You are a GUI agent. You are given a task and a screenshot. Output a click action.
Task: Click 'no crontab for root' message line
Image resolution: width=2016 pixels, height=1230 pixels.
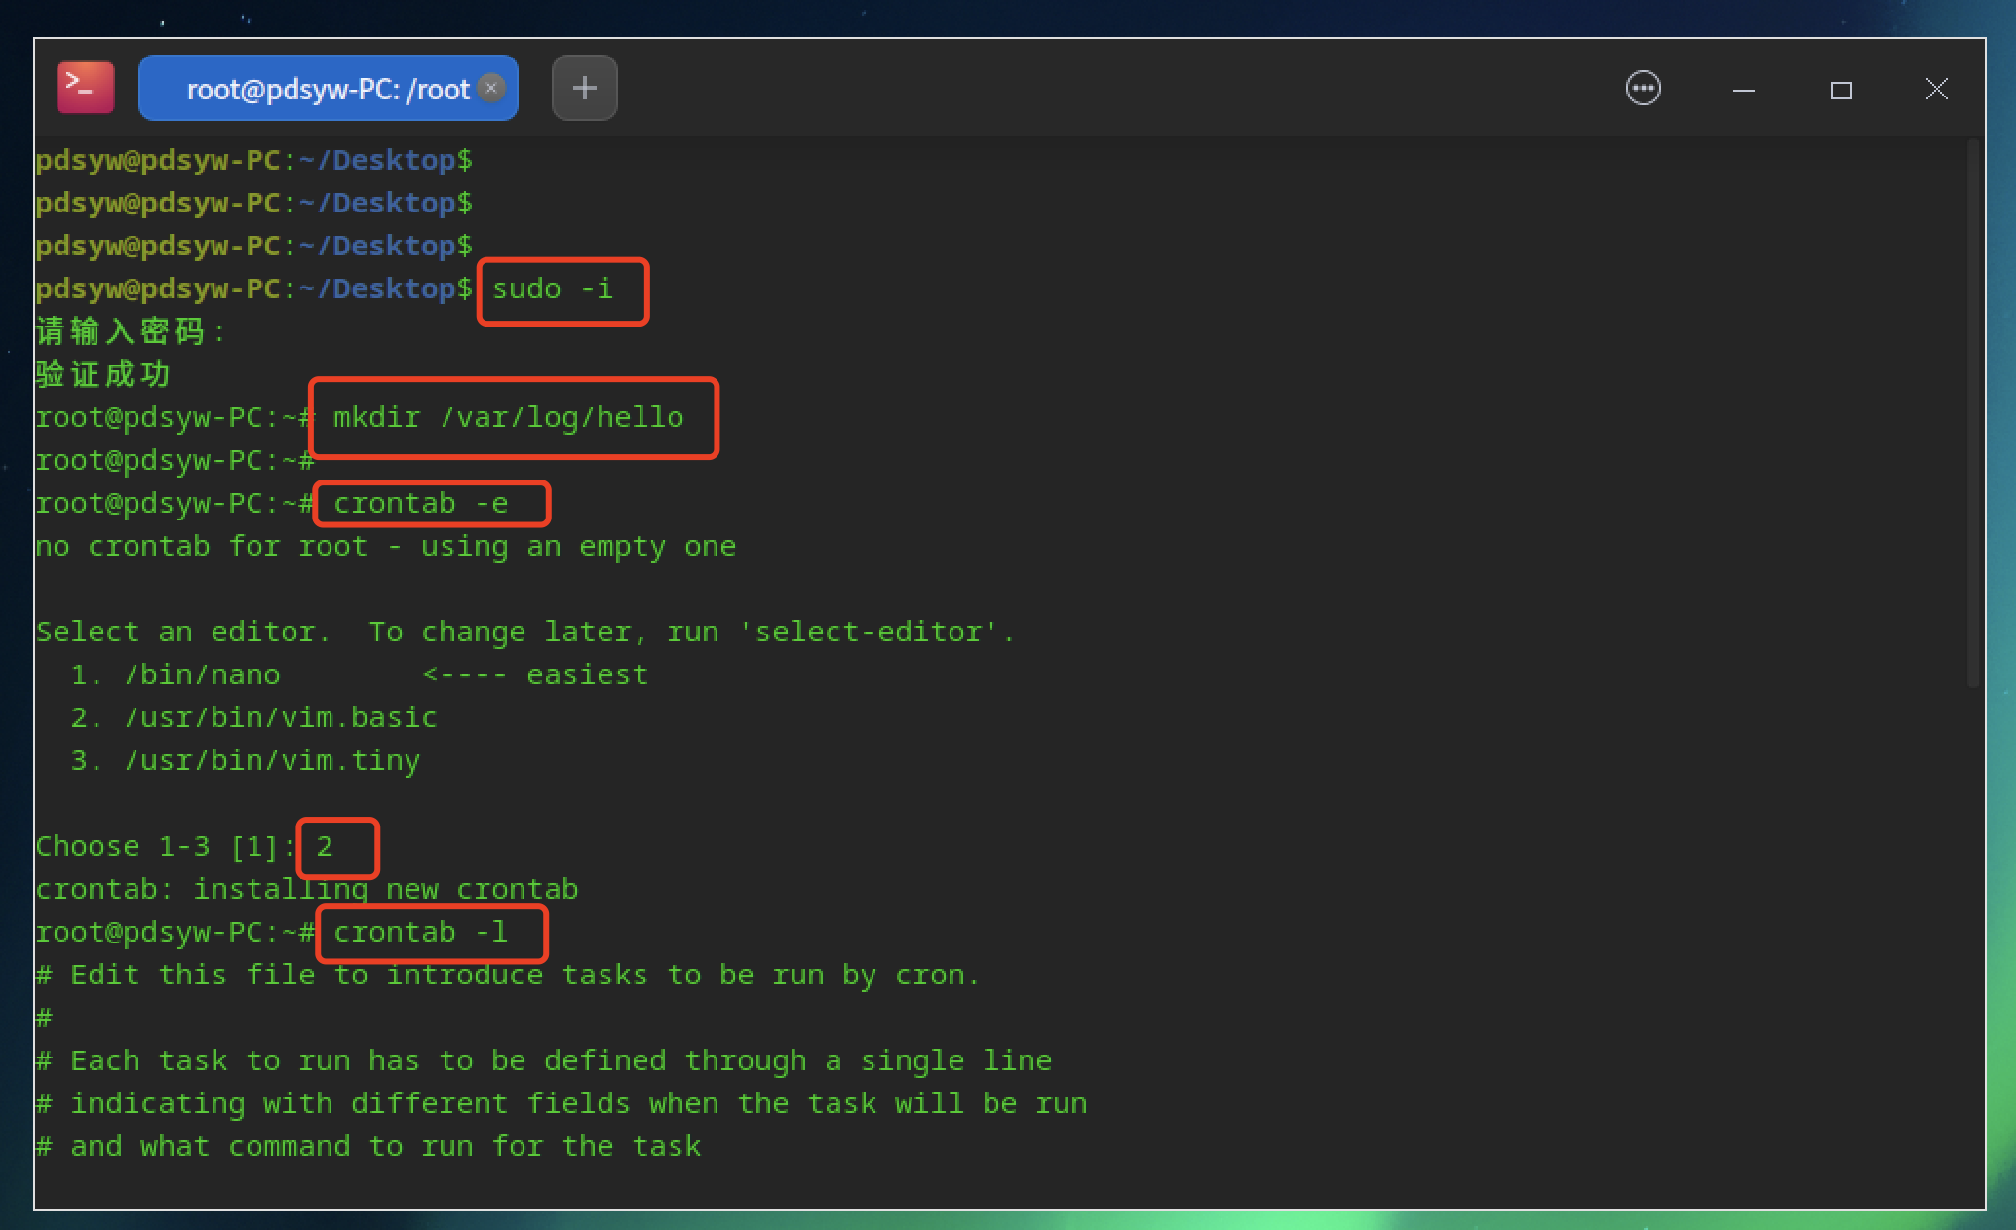(386, 547)
